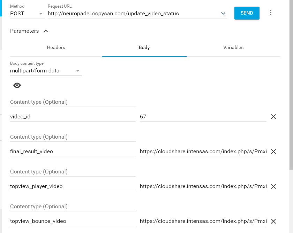Click the SEND button
Screen dimensions: 293x233
tap(247, 13)
